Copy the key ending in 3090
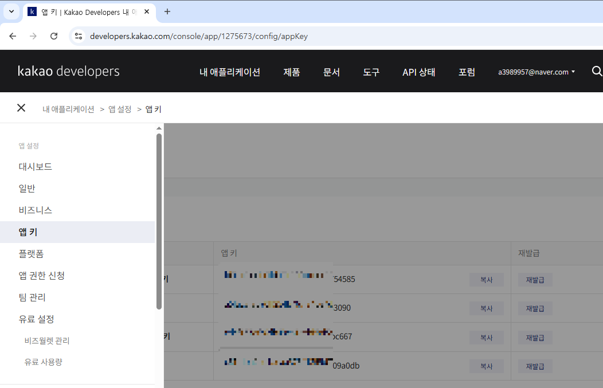 coord(487,308)
